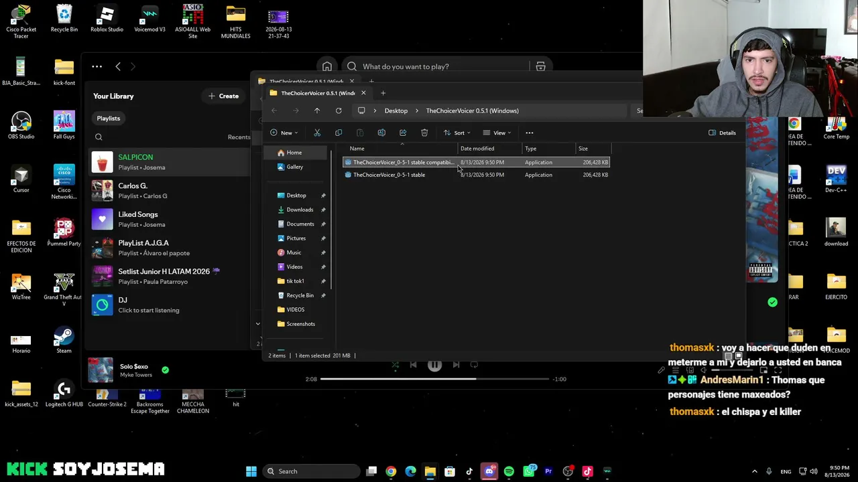Click the Spotify Home icon
The width and height of the screenshot is (858, 482).
(327, 66)
